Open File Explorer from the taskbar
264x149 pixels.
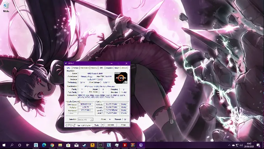tap(60, 145)
